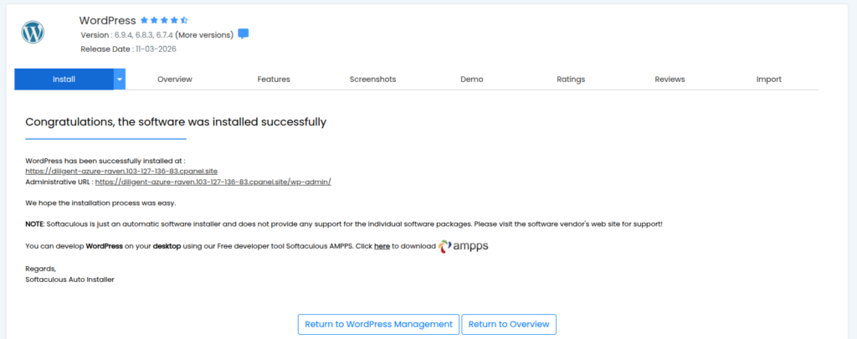The height and width of the screenshot is (339, 857).
Task: Switch to the Import tab
Action: pos(769,80)
